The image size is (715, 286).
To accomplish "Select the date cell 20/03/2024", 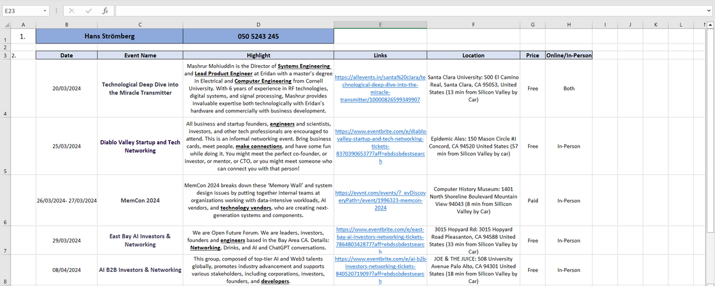I will (66, 89).
